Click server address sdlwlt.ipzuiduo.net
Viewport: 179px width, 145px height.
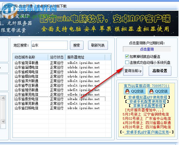pos(84,103)
